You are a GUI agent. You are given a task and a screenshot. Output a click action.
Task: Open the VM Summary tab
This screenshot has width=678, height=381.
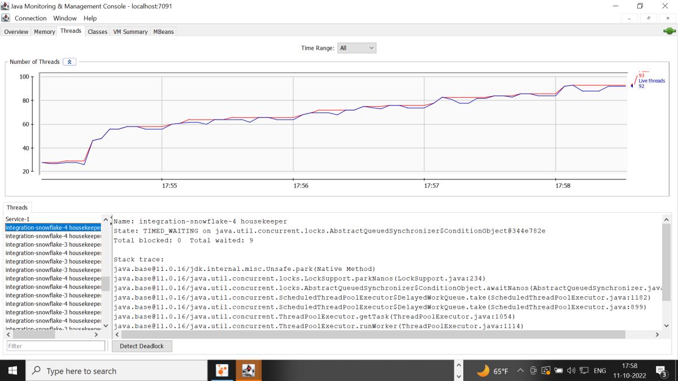pos(131,32)
